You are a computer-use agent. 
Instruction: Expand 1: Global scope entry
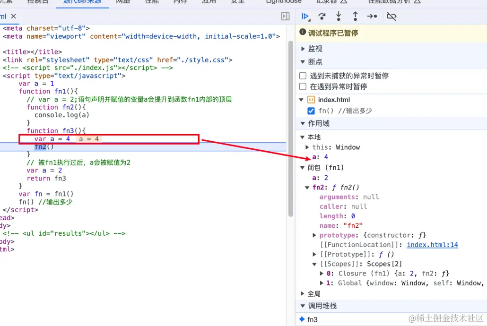[x=322, y=283]
